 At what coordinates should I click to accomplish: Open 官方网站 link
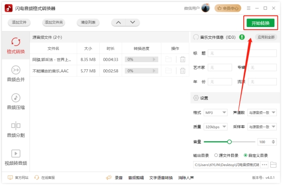[x=21, y=178]
